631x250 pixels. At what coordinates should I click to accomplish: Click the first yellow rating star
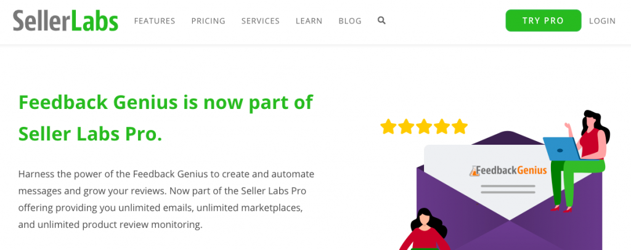click(x=388, y=126)
